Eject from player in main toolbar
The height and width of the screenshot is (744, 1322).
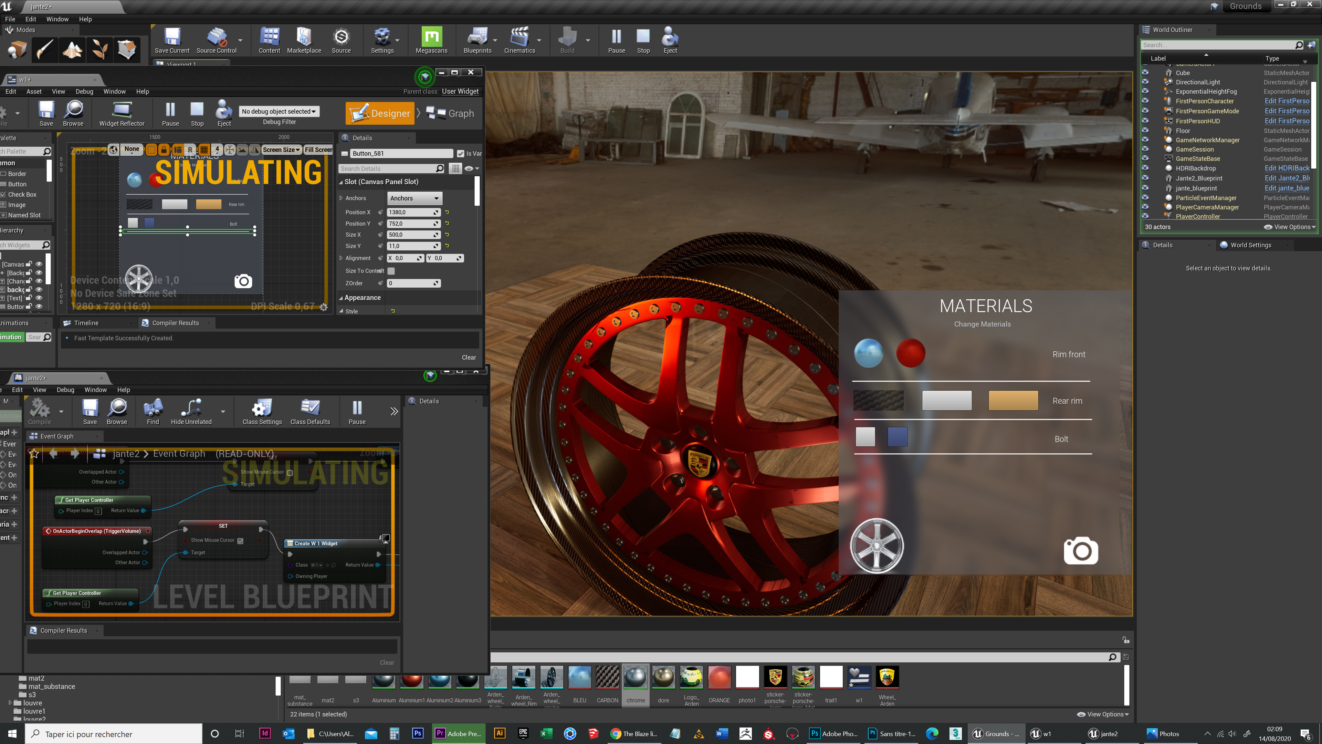tap(670, 41)
